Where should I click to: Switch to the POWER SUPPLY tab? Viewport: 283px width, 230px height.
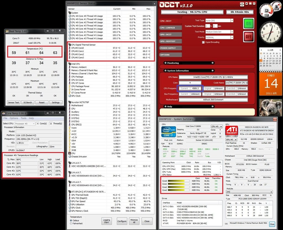pos(170,48)
